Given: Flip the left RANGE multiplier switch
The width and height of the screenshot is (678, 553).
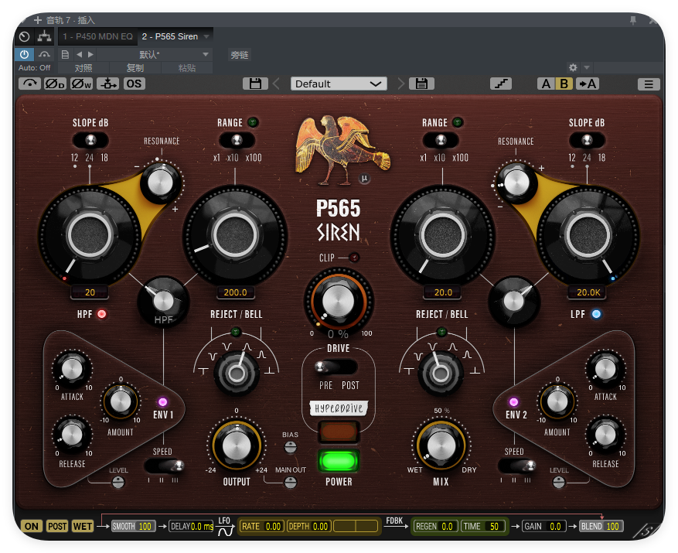Looking at the screenshot, I should coord(237,140).
